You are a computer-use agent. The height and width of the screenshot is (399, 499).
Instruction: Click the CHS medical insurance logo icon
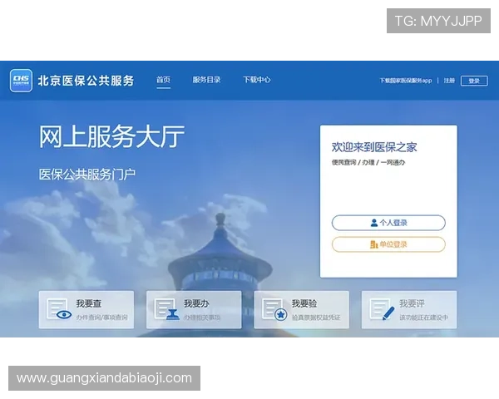tap(21, 81)
